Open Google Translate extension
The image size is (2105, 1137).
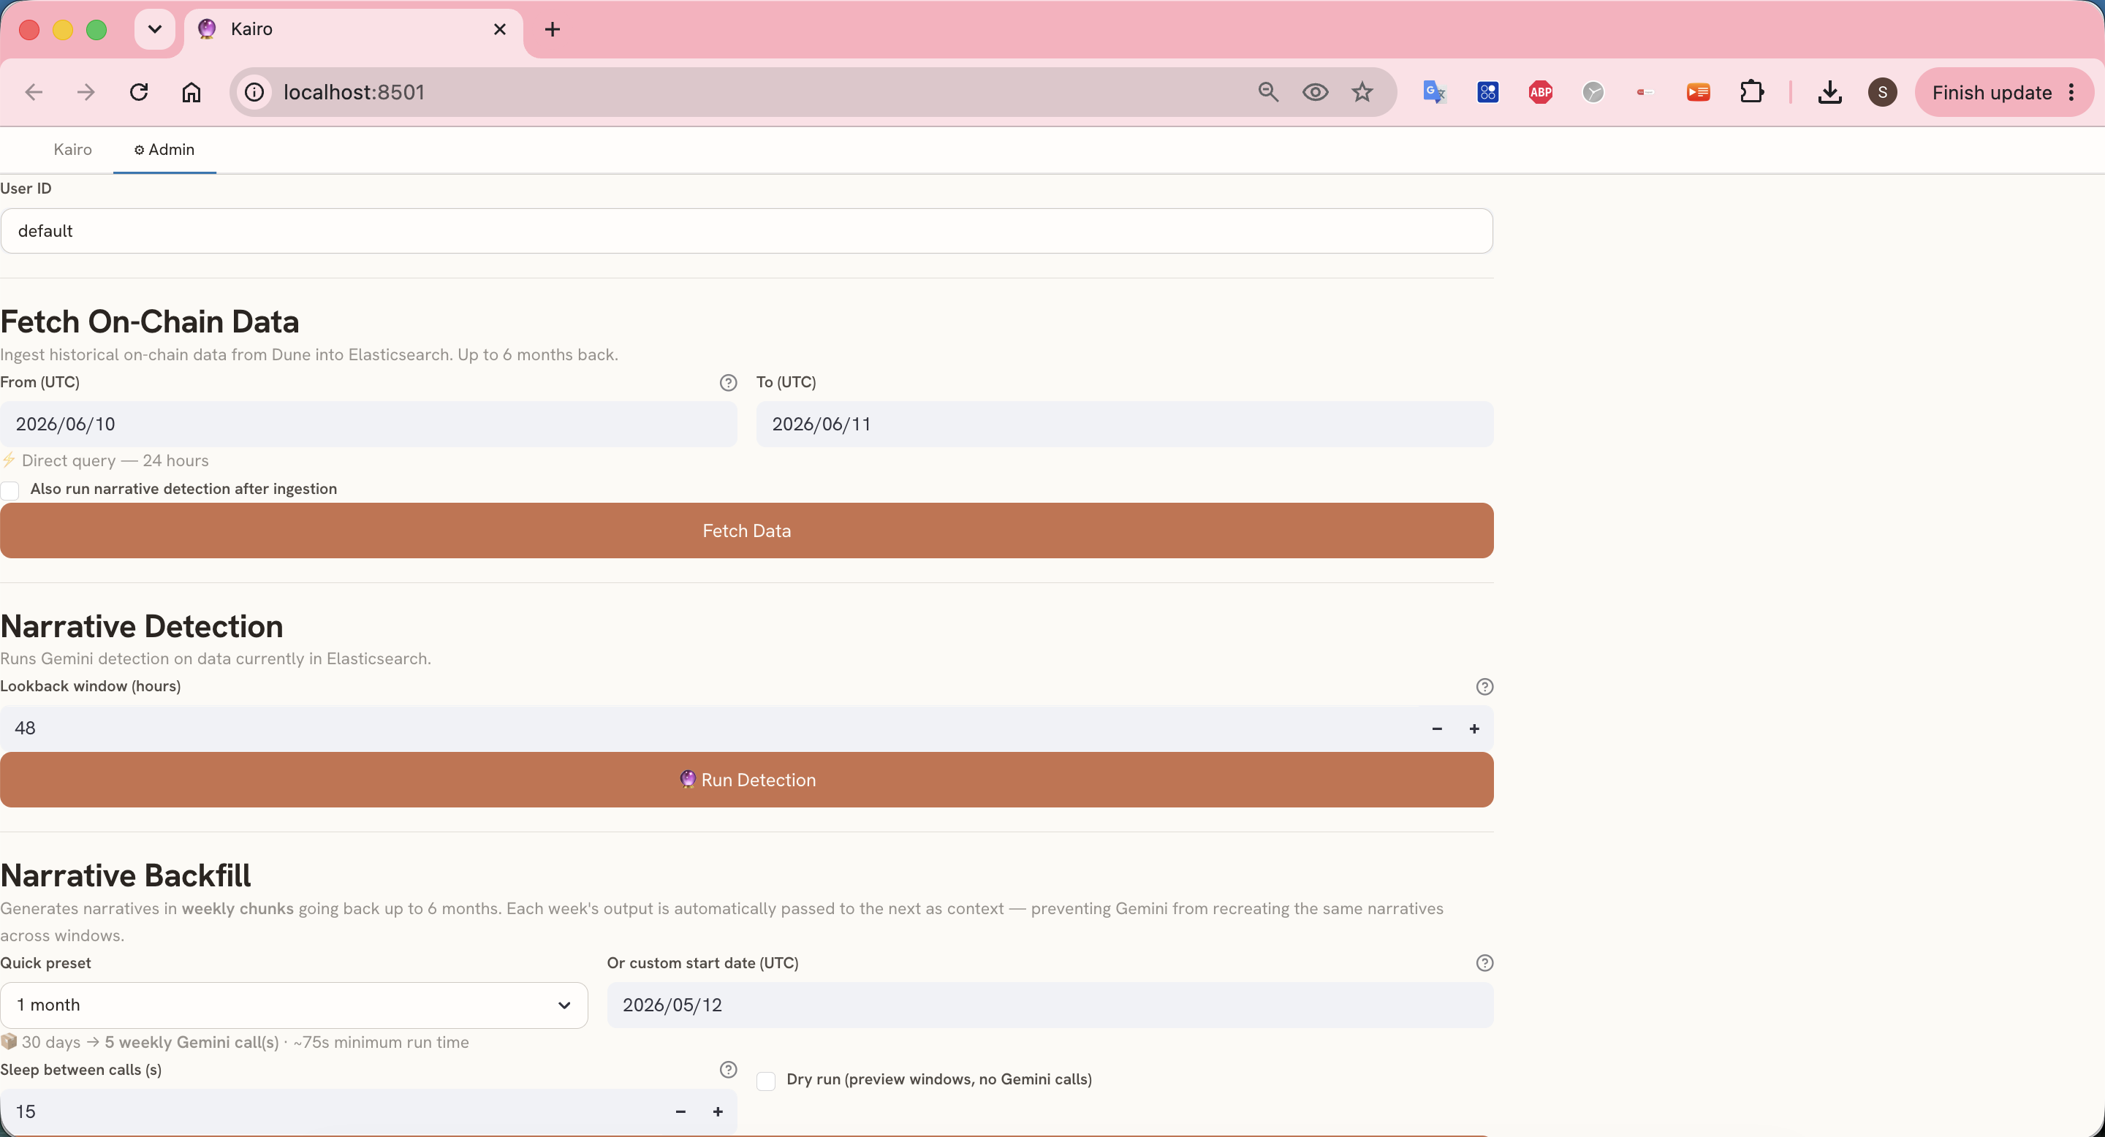1434,92
